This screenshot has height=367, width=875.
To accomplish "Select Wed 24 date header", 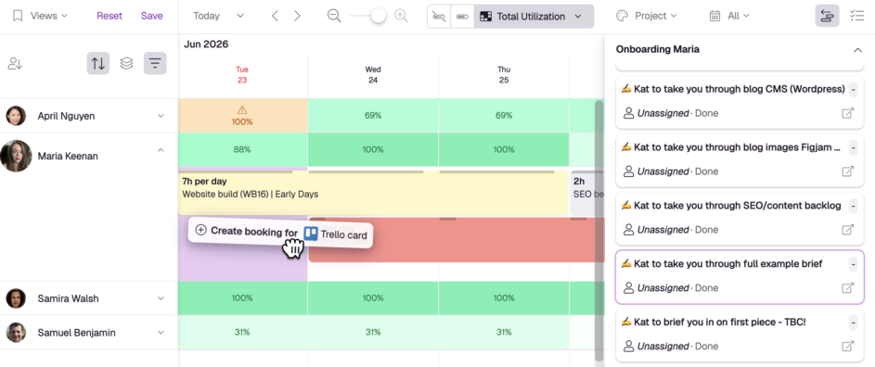I will [x=373, y=75].
